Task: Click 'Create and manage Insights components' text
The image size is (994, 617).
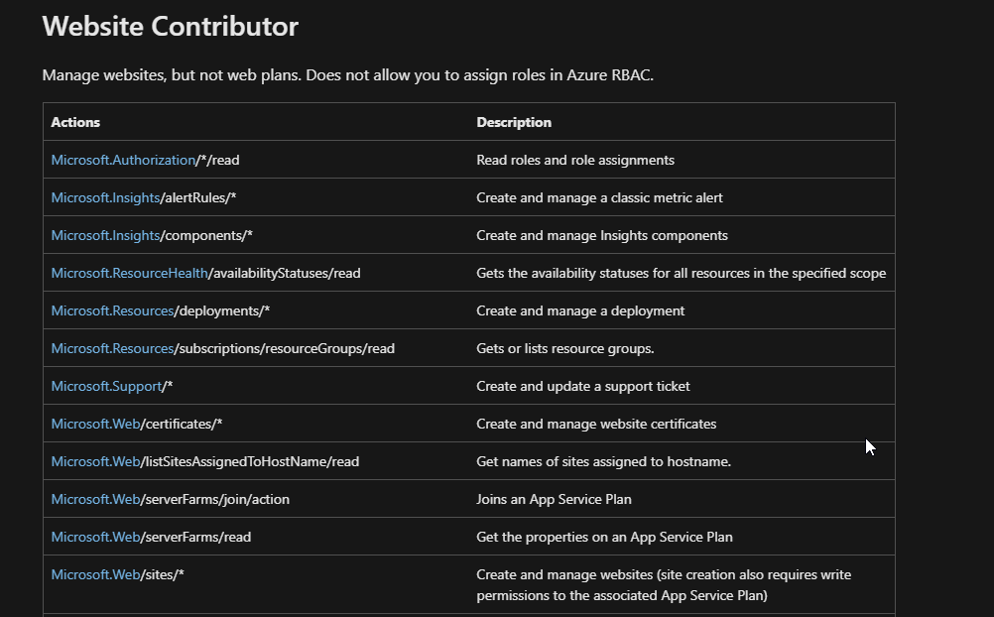Action: 602,235
